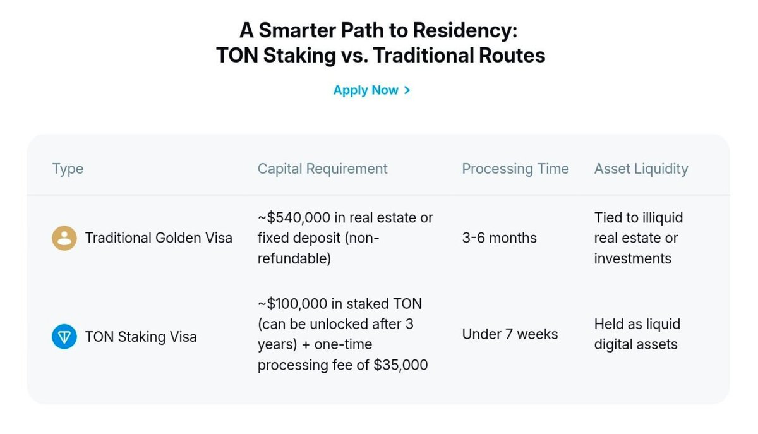Select the Type column header
Screen dimensions: 758x434
[68, 169]
